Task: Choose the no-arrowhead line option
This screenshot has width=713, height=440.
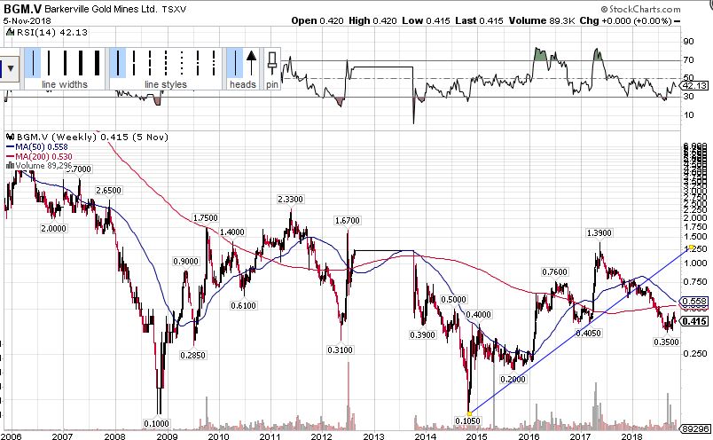Action: [x=235, y=63]
